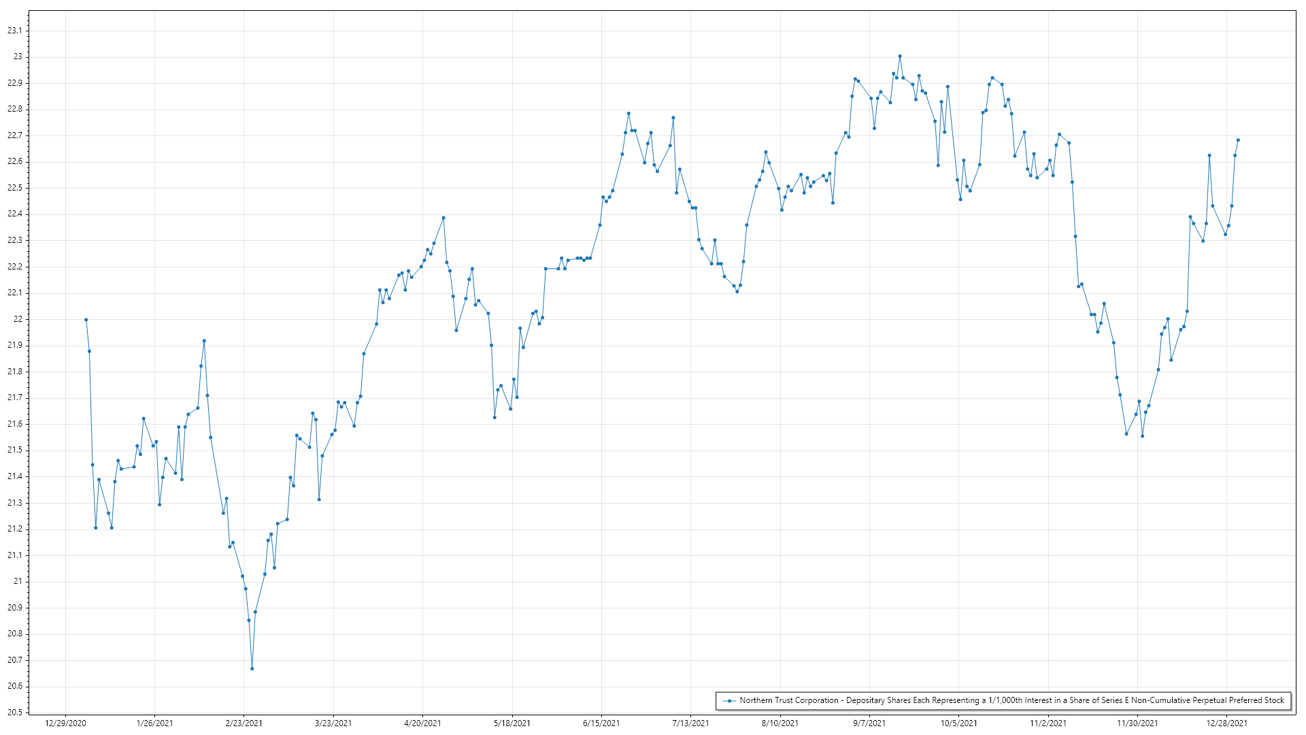
Task: Click the 6/15/2021 x-axis date label
Action: coord(601,723)
